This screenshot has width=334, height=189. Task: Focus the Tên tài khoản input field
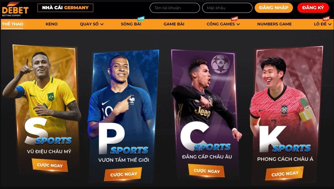point(175,8)
